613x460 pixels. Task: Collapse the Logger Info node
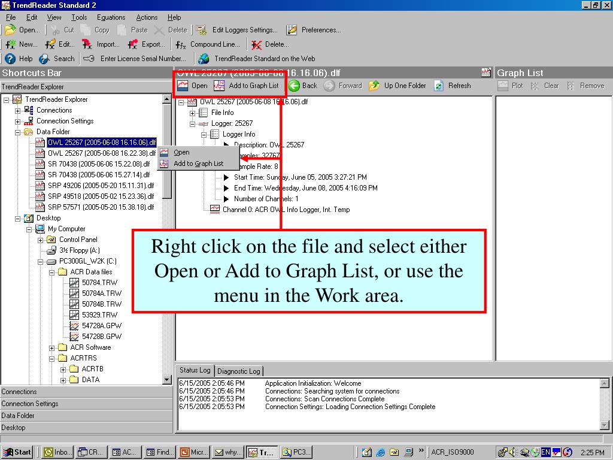click(x=204, y=135)
